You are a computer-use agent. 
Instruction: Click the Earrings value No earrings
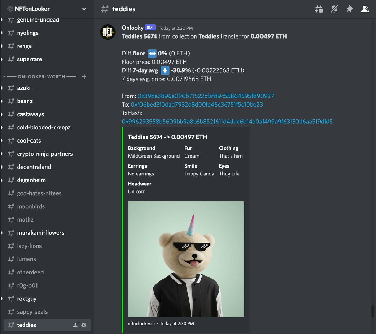(x=141, y=174)
